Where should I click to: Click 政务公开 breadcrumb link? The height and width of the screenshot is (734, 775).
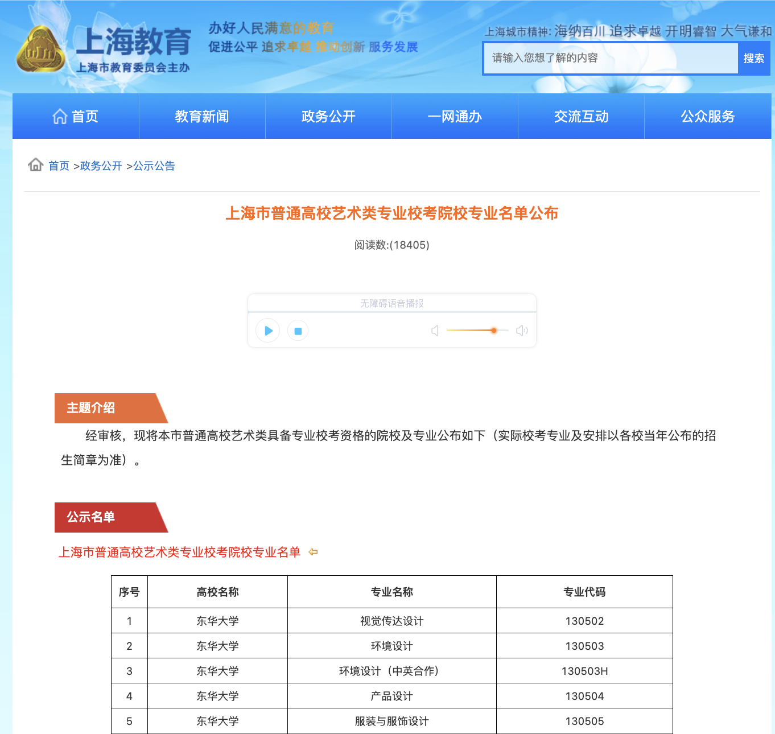[x=101, y=166]
